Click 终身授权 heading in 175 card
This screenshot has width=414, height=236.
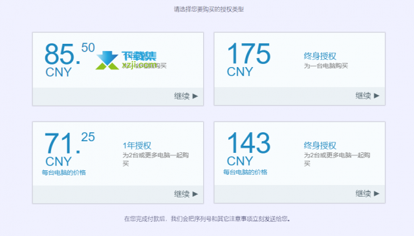(x=320, y=56)
